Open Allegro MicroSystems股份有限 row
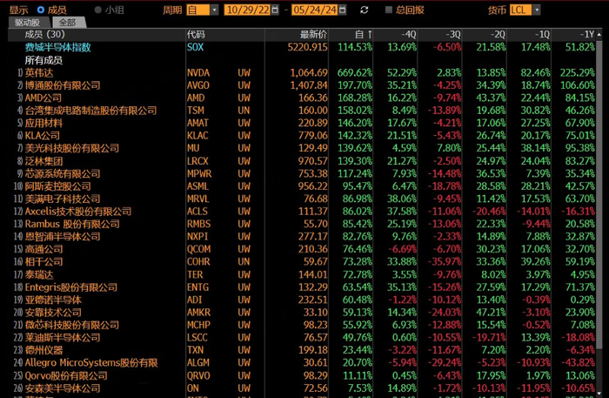609x398 pixels. point(91,362)
